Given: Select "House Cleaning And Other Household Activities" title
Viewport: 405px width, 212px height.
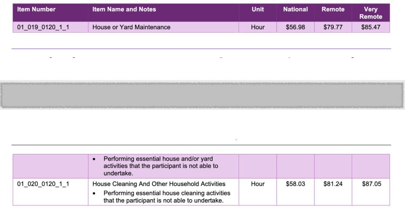Looking at the screenshot, I should pos(159,184).
